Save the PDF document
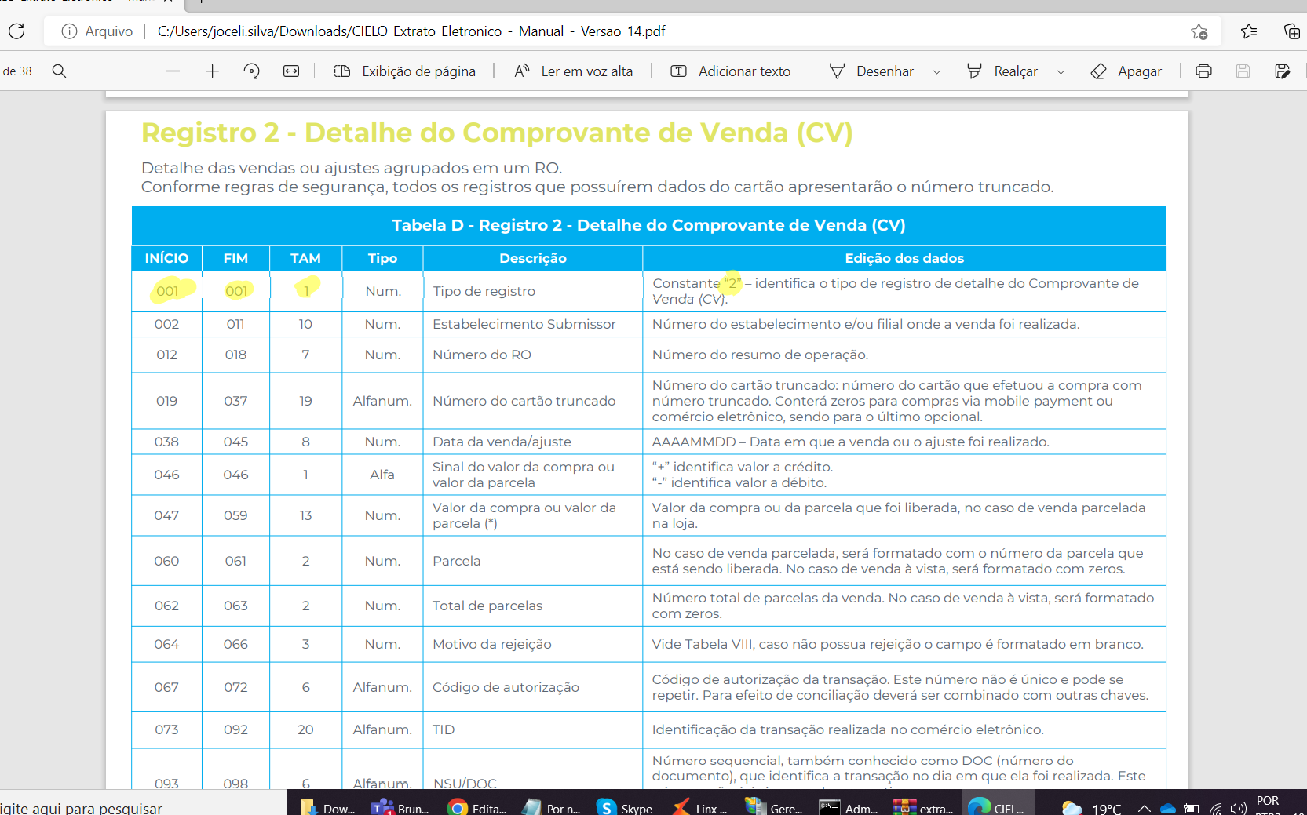This screenshot has width=1307, height=815. (1243, 71)
